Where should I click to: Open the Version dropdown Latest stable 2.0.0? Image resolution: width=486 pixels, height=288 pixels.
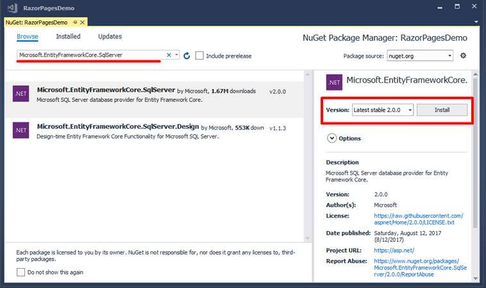(x=383, y=110)
